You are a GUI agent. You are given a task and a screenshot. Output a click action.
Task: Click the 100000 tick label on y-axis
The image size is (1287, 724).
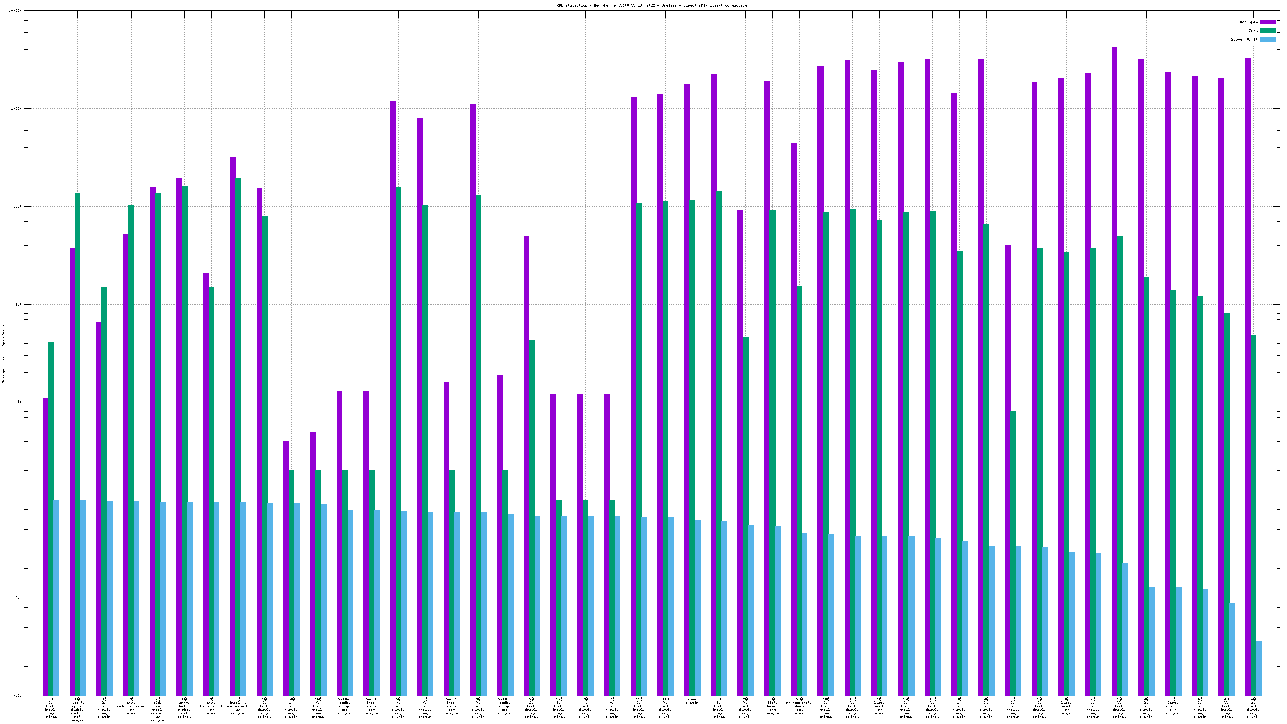[15, 11]
